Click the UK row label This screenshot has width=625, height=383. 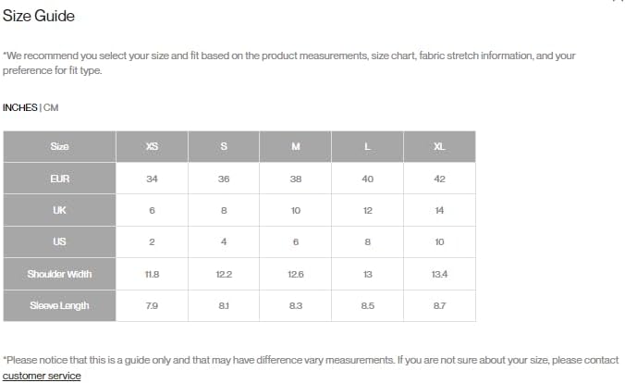point(59,210)
